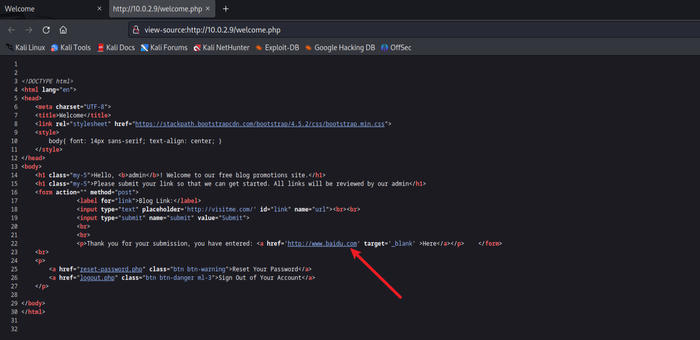Viewport: 700px width, 340px height.
Task: Select the 10.0.2.9/welcome.php tab
Action: [x=157, y=9]
